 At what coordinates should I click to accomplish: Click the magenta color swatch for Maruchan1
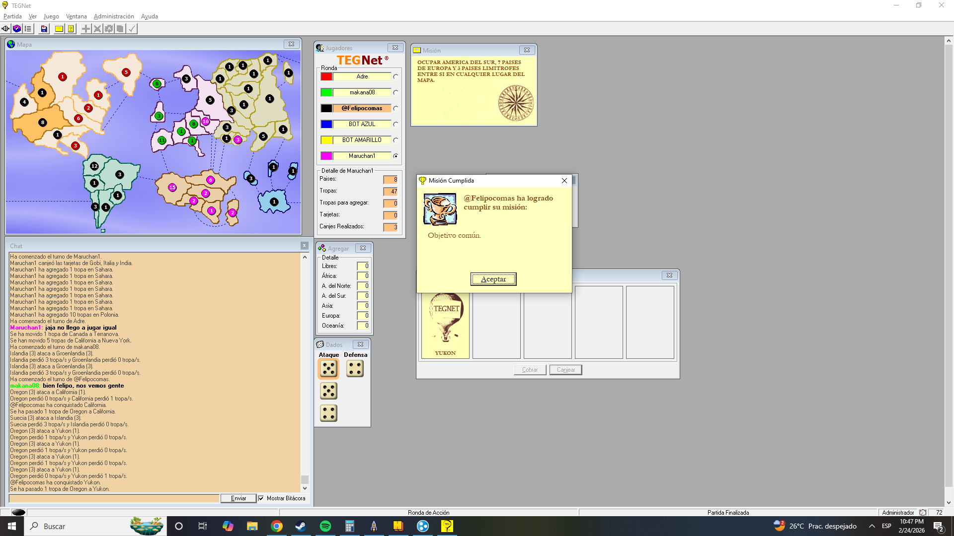326,156
